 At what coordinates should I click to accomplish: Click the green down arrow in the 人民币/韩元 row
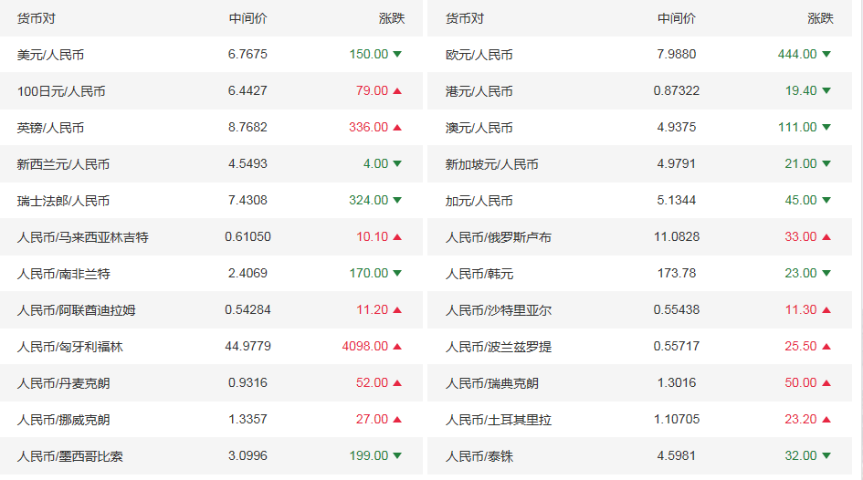(x=826, y=274)
